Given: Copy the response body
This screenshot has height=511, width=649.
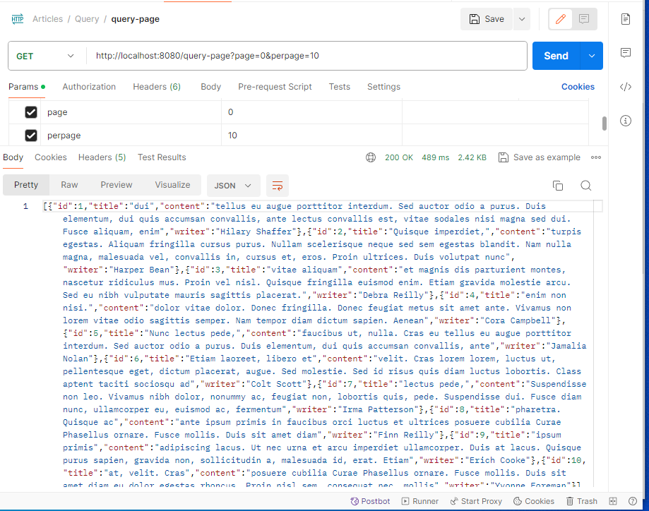Looking at the screenshot, I should click(557, 184).
